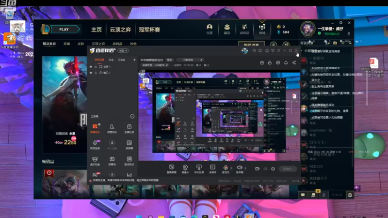
Task: Open 房管助手 tool icon
Action: tap(112, 128)
